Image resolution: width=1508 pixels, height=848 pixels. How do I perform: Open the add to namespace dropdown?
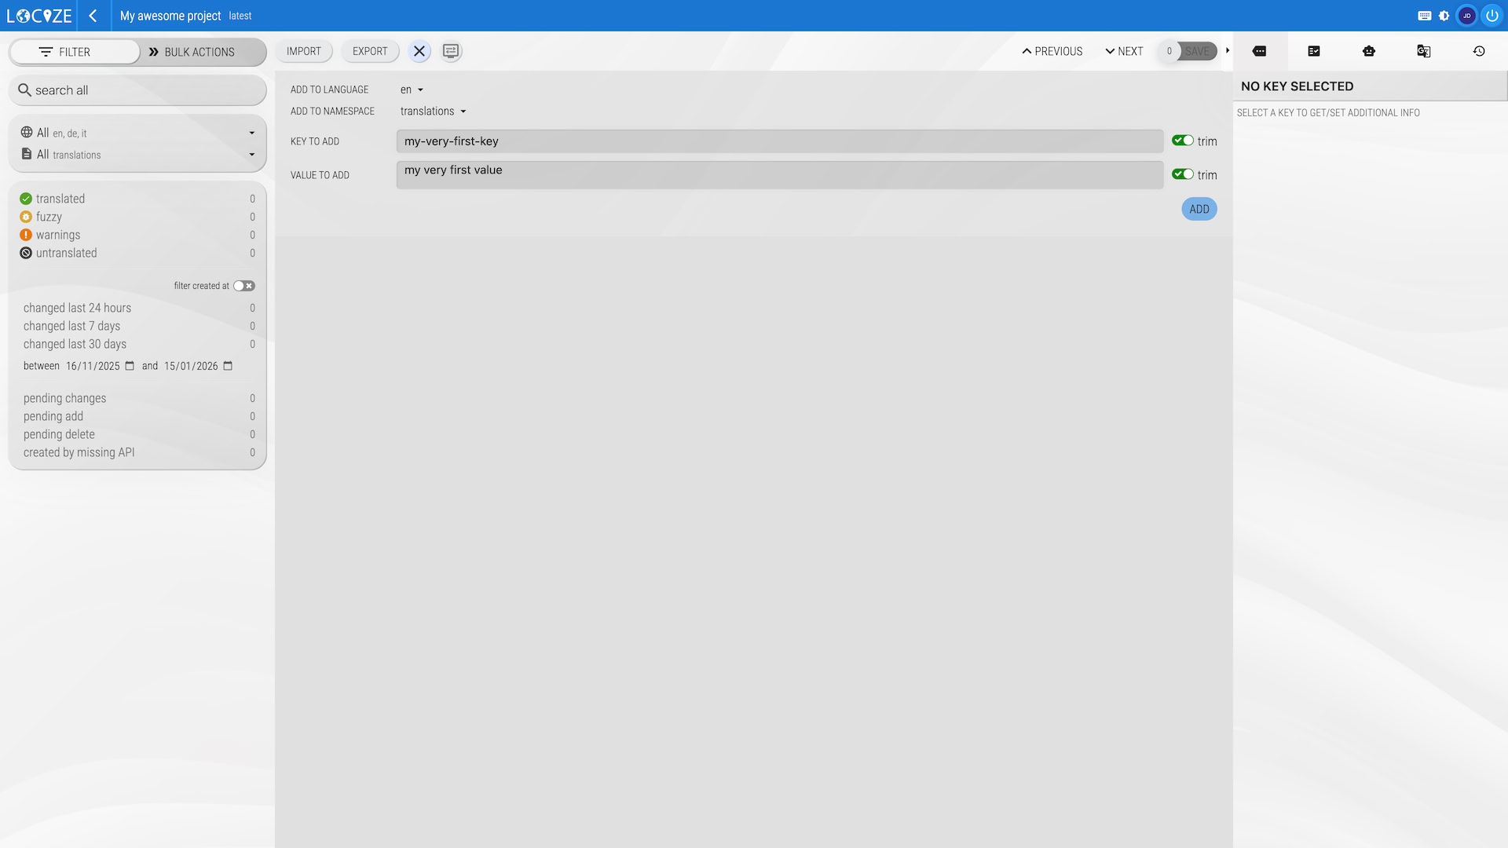point(433,111)
